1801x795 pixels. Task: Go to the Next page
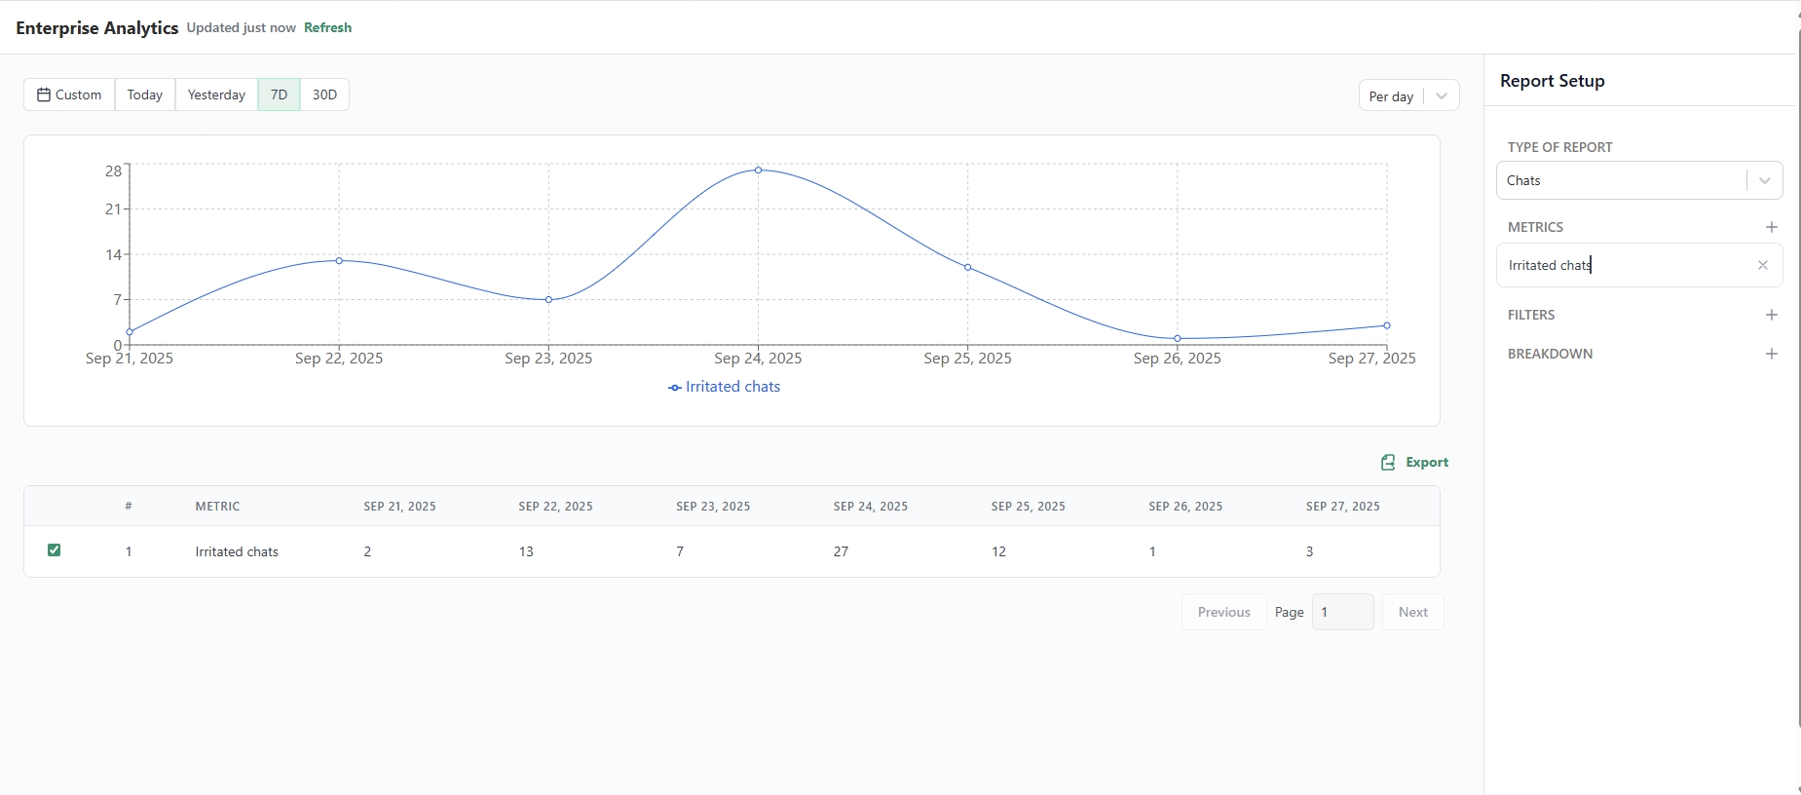click(1412, 612)
